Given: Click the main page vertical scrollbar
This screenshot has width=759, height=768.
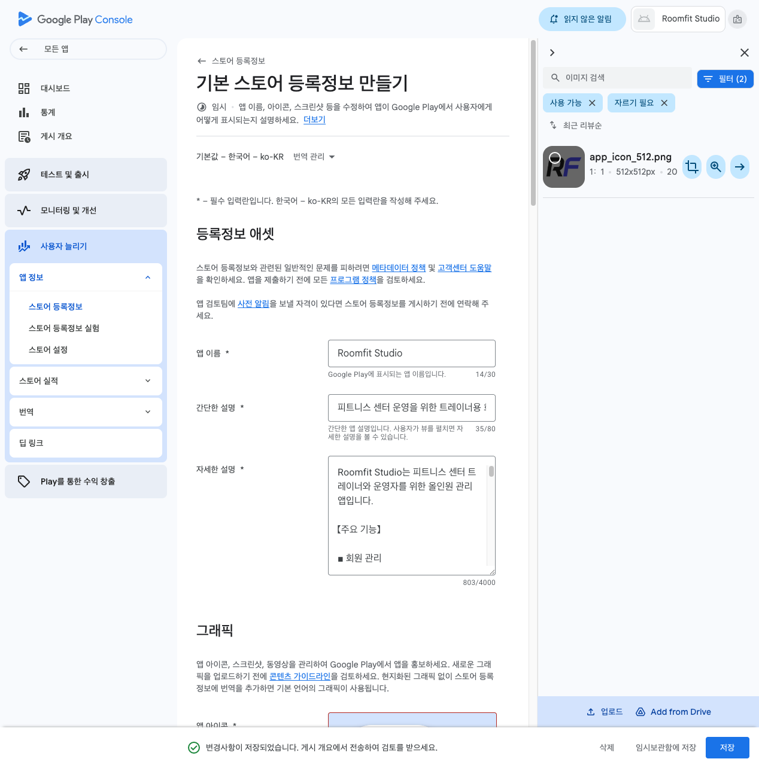Looking at the screenshot, I should point(533,124).
